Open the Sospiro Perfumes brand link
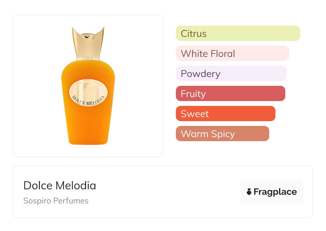This screenshot has height=231, width=326. [x=56, y=201]
